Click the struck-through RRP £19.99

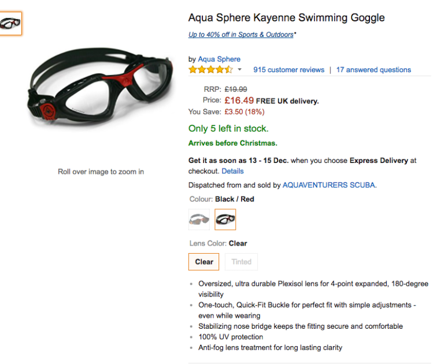click(x=236, y=89)
